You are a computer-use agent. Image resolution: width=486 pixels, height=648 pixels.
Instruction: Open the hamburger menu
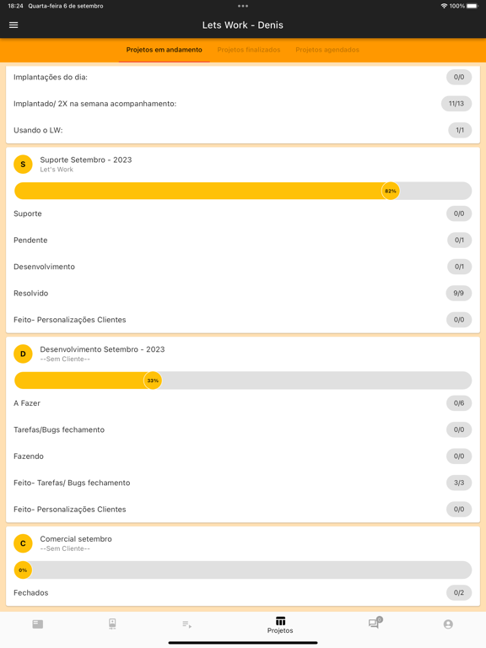point(13,25)
